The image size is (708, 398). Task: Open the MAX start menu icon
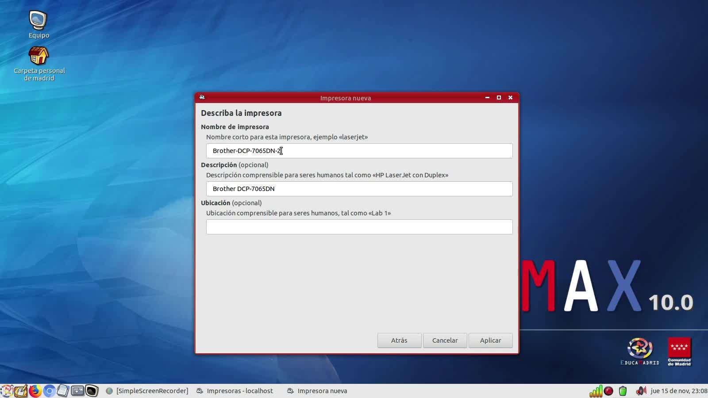pyautogui.click(x=7, y=391)
